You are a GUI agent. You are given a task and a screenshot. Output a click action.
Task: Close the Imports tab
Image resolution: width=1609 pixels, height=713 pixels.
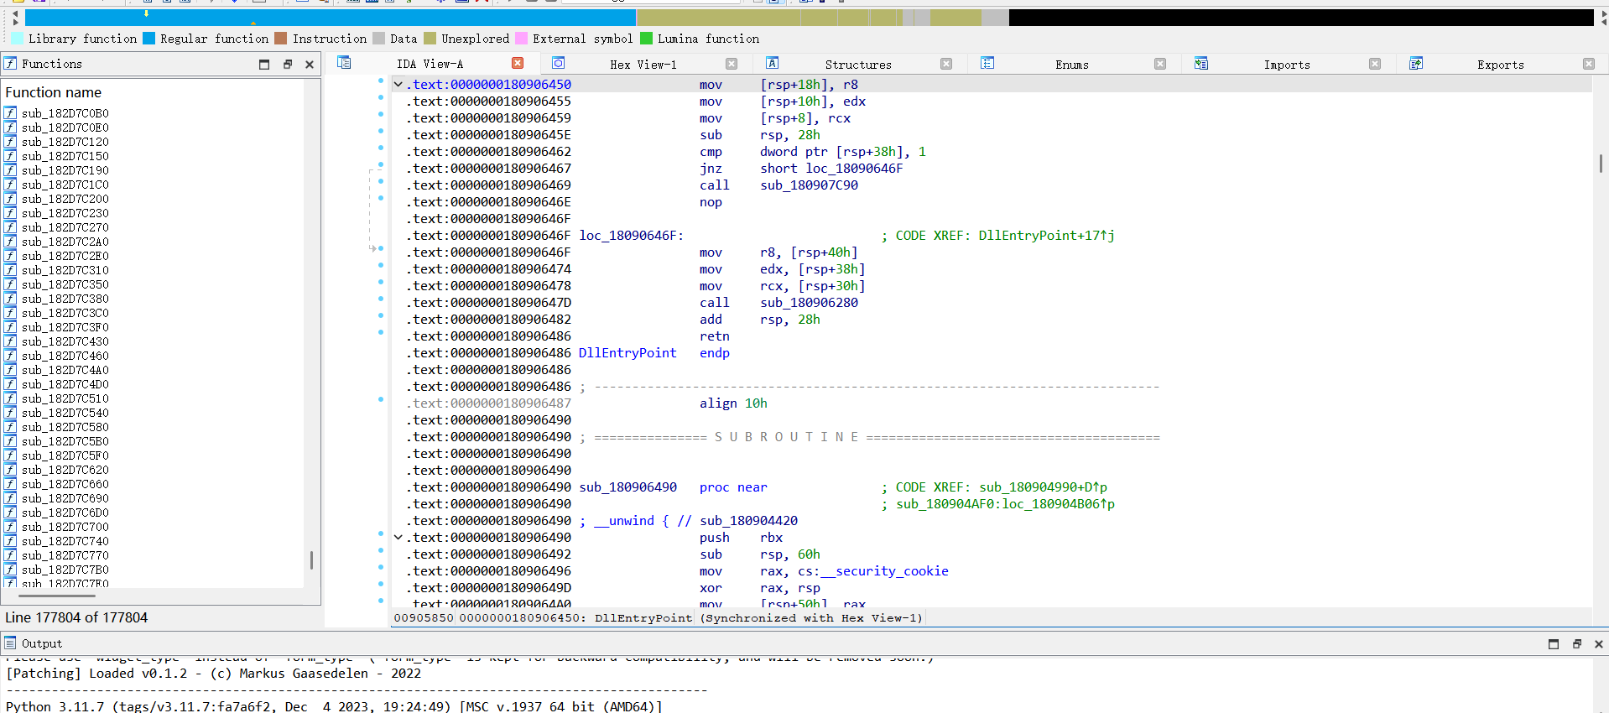pos(1375,64)
